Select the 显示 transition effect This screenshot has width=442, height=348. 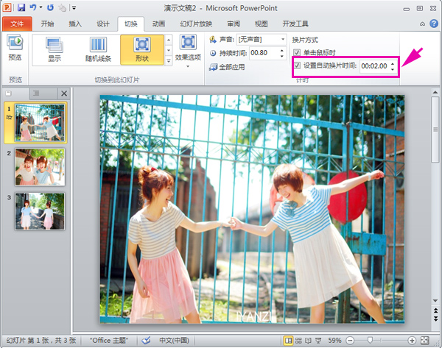pos(55,50)
